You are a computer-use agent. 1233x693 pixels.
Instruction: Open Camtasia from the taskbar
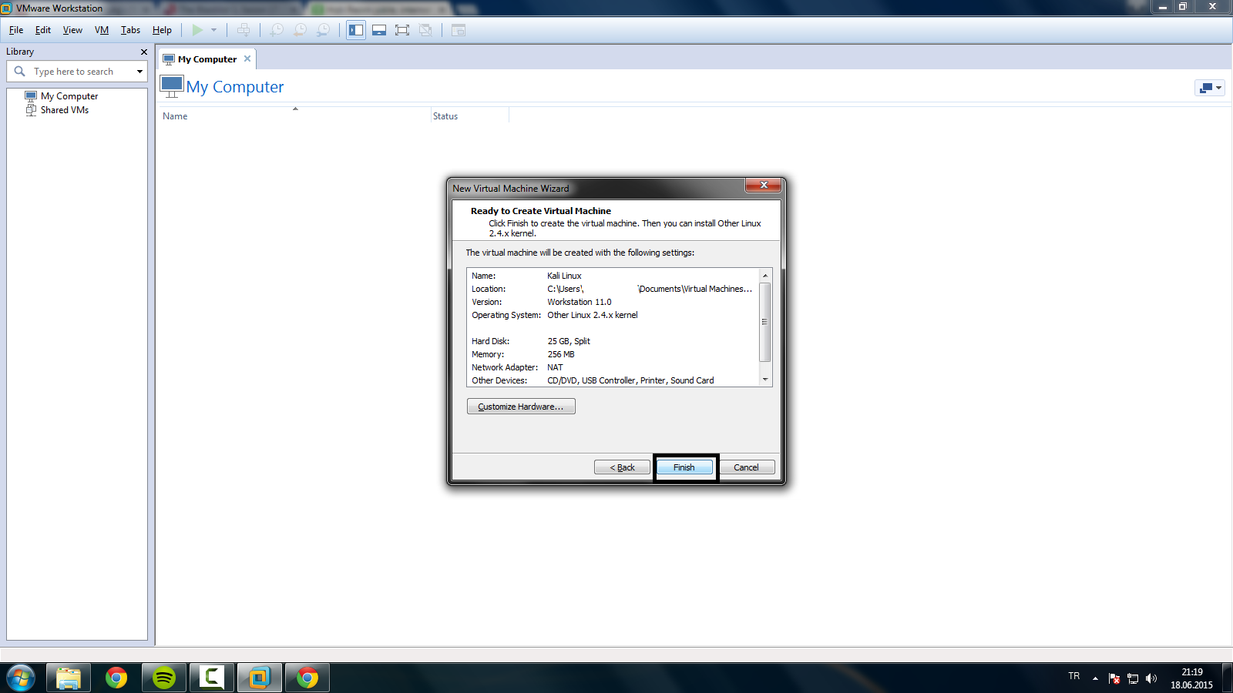coord(212,678)
